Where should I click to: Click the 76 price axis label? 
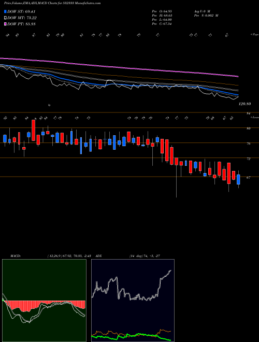248,144
